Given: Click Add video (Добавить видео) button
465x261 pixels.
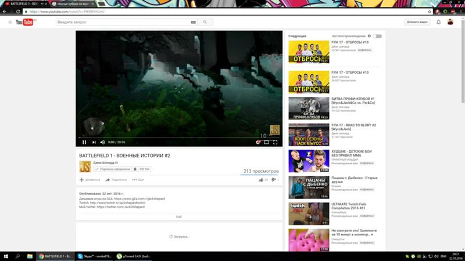Looking at the screenshot, I should point(417,22).
